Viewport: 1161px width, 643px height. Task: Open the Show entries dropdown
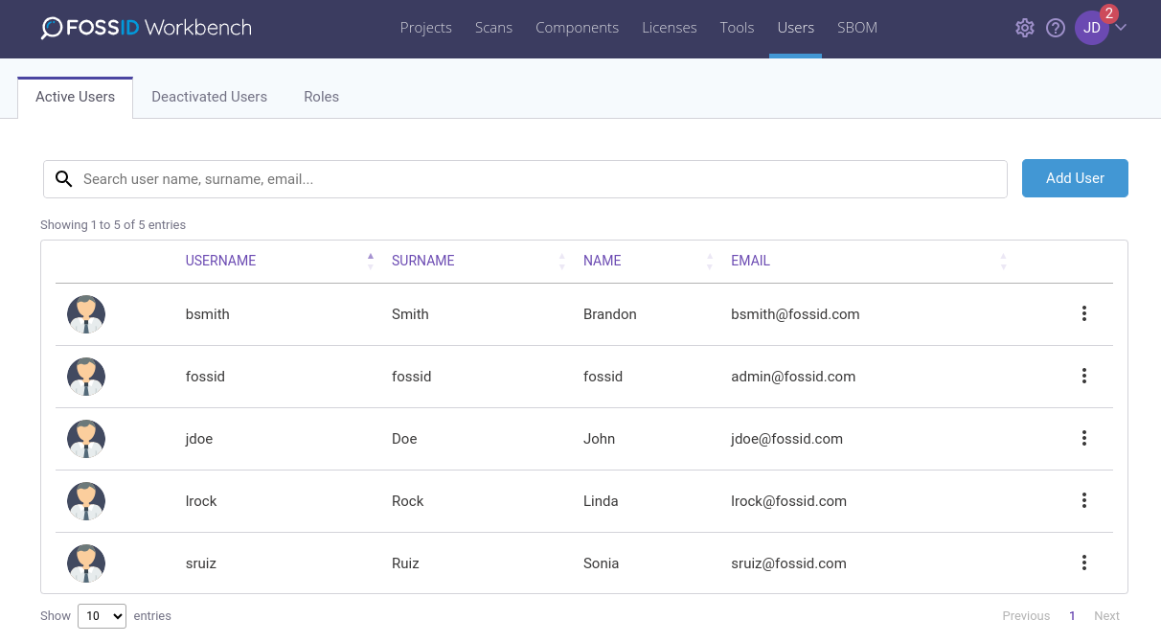[102, 616]
